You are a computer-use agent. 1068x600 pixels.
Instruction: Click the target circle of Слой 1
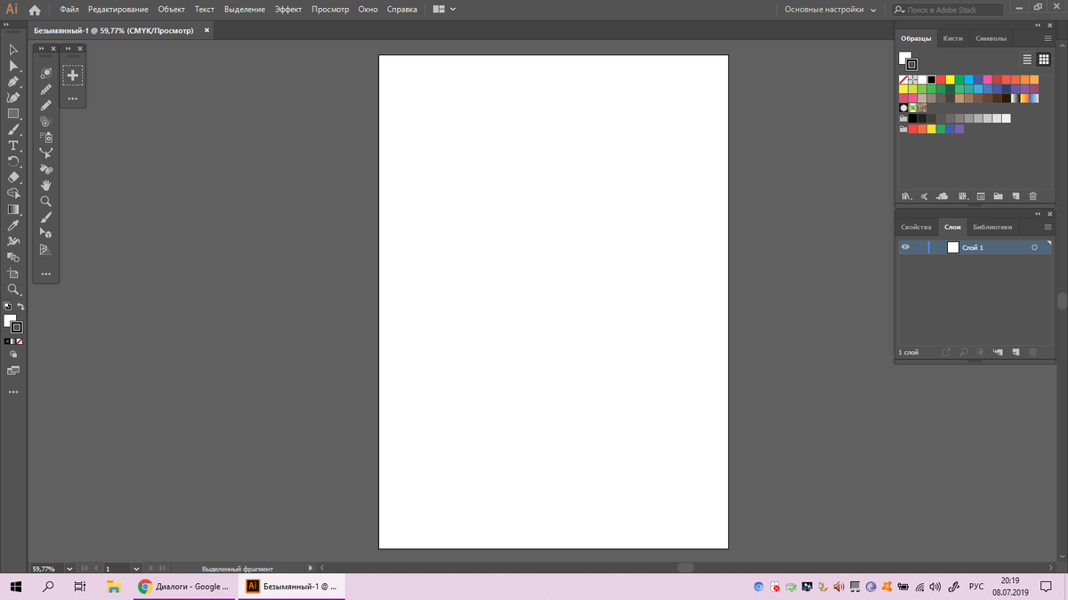(x=1034, y=248)
